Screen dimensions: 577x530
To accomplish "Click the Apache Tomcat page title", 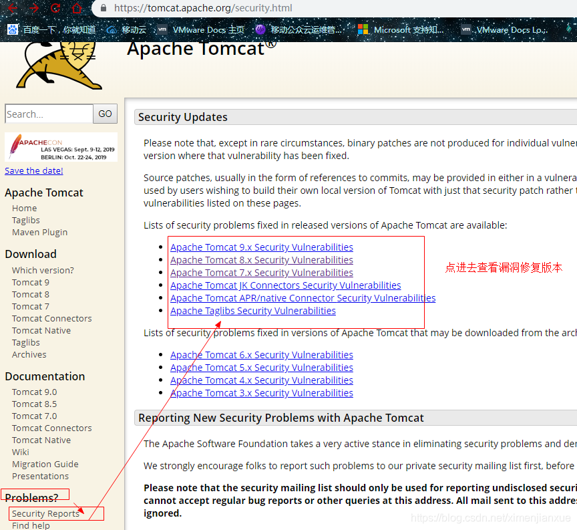I will [x=202, y=49].
